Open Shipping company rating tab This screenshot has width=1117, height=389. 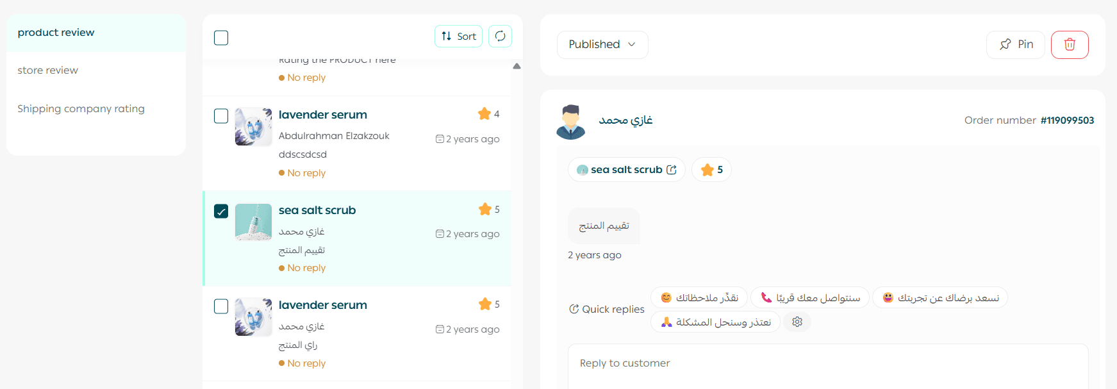pyautogui.click(x=81, y=109)
